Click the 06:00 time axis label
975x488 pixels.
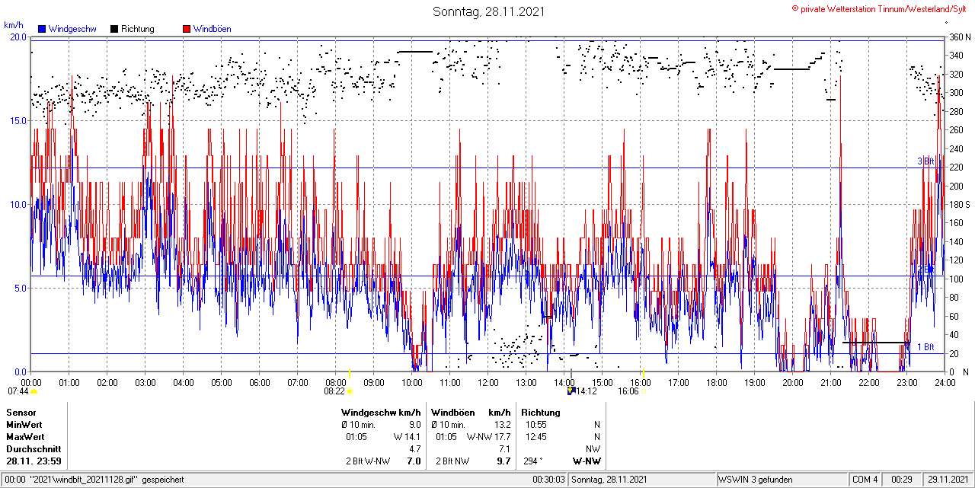259,383
